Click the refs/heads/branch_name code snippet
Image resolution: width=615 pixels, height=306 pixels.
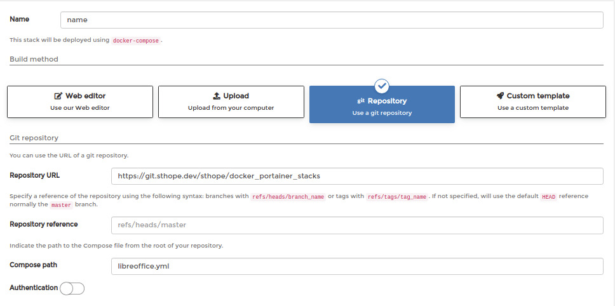(288, 197)
